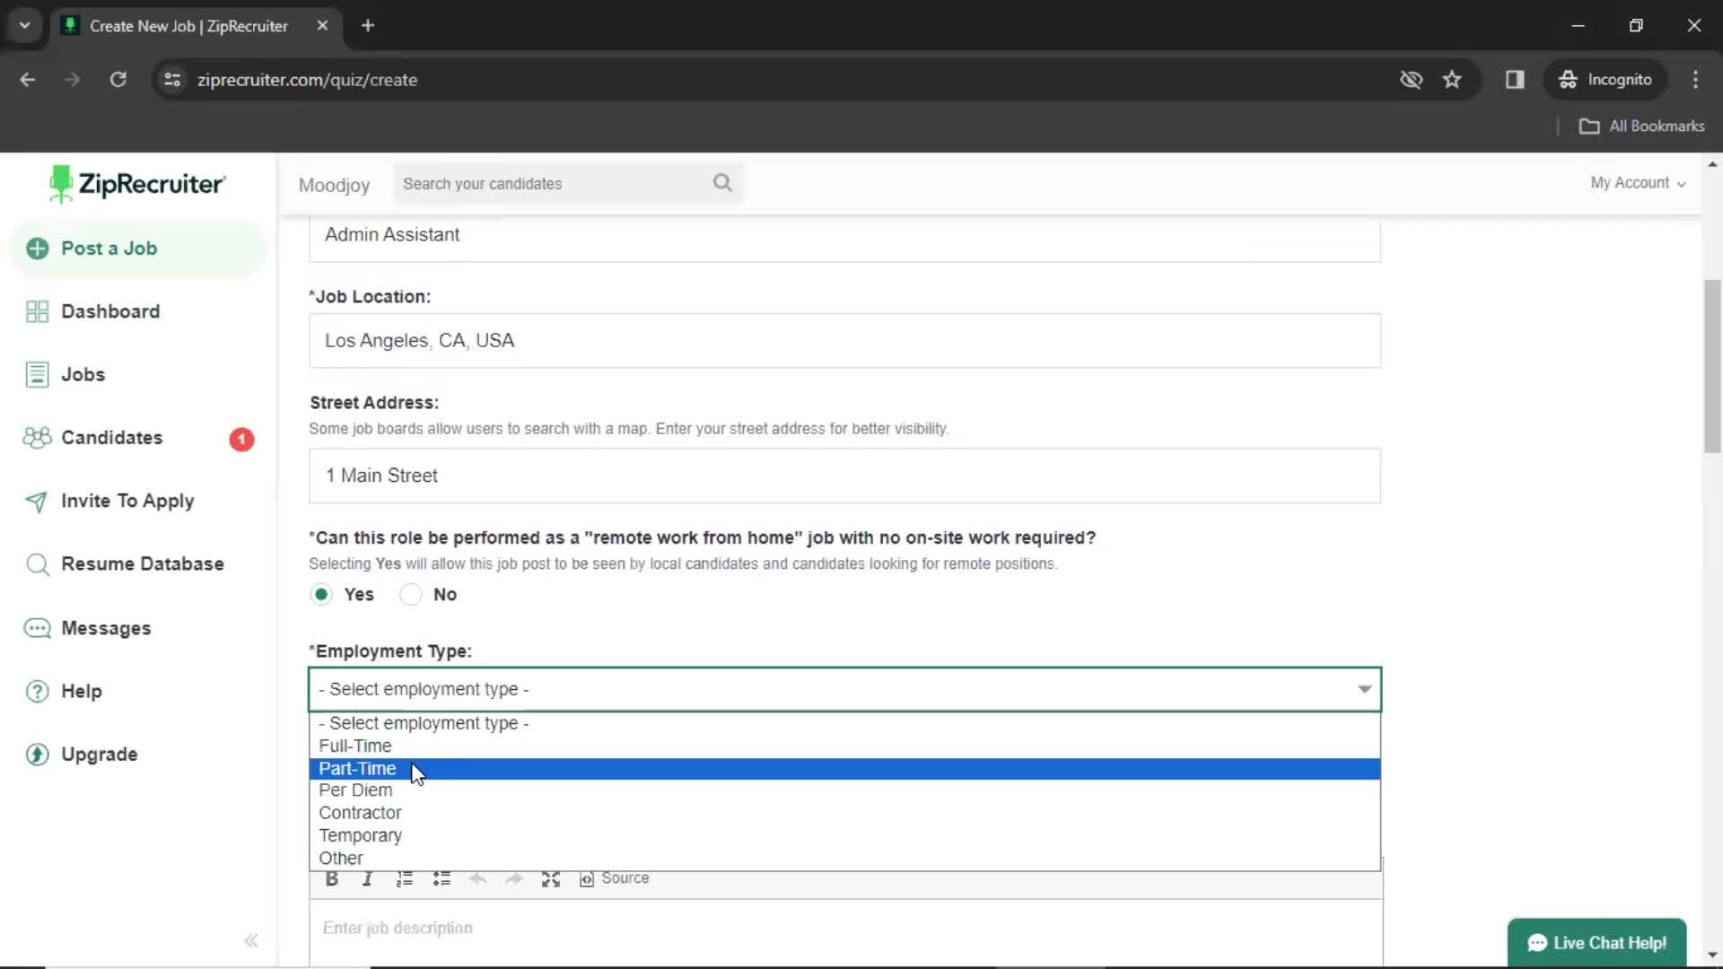Click the ZipRecruiter home logo
1723x969 pixels.
click(136, 185)
